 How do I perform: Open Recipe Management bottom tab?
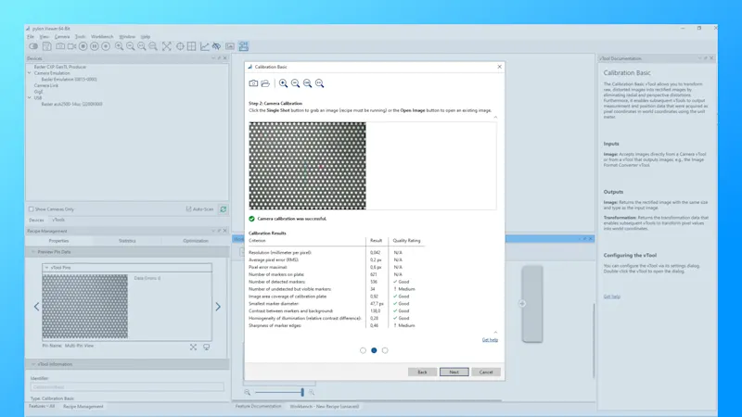coord(83,406)
